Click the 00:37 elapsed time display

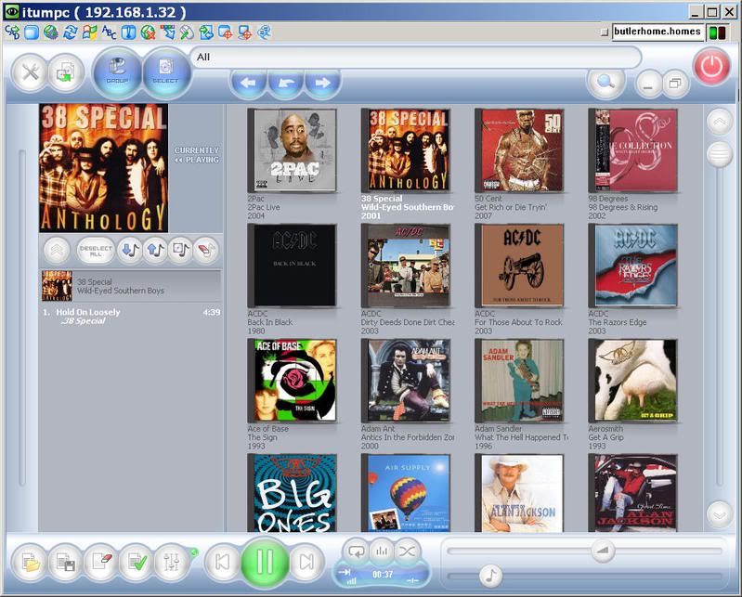383,575
